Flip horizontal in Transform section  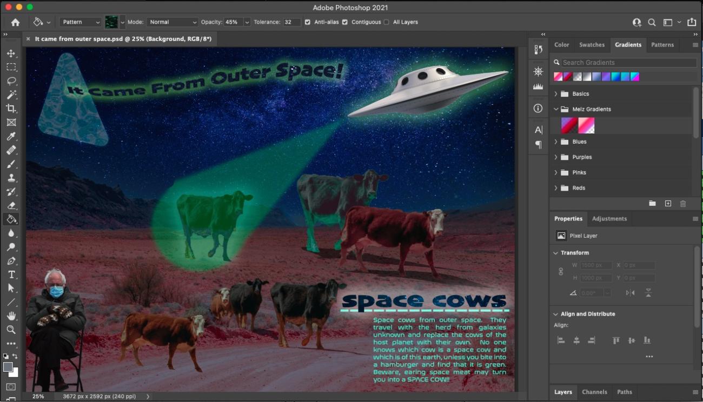coord(630,292)
